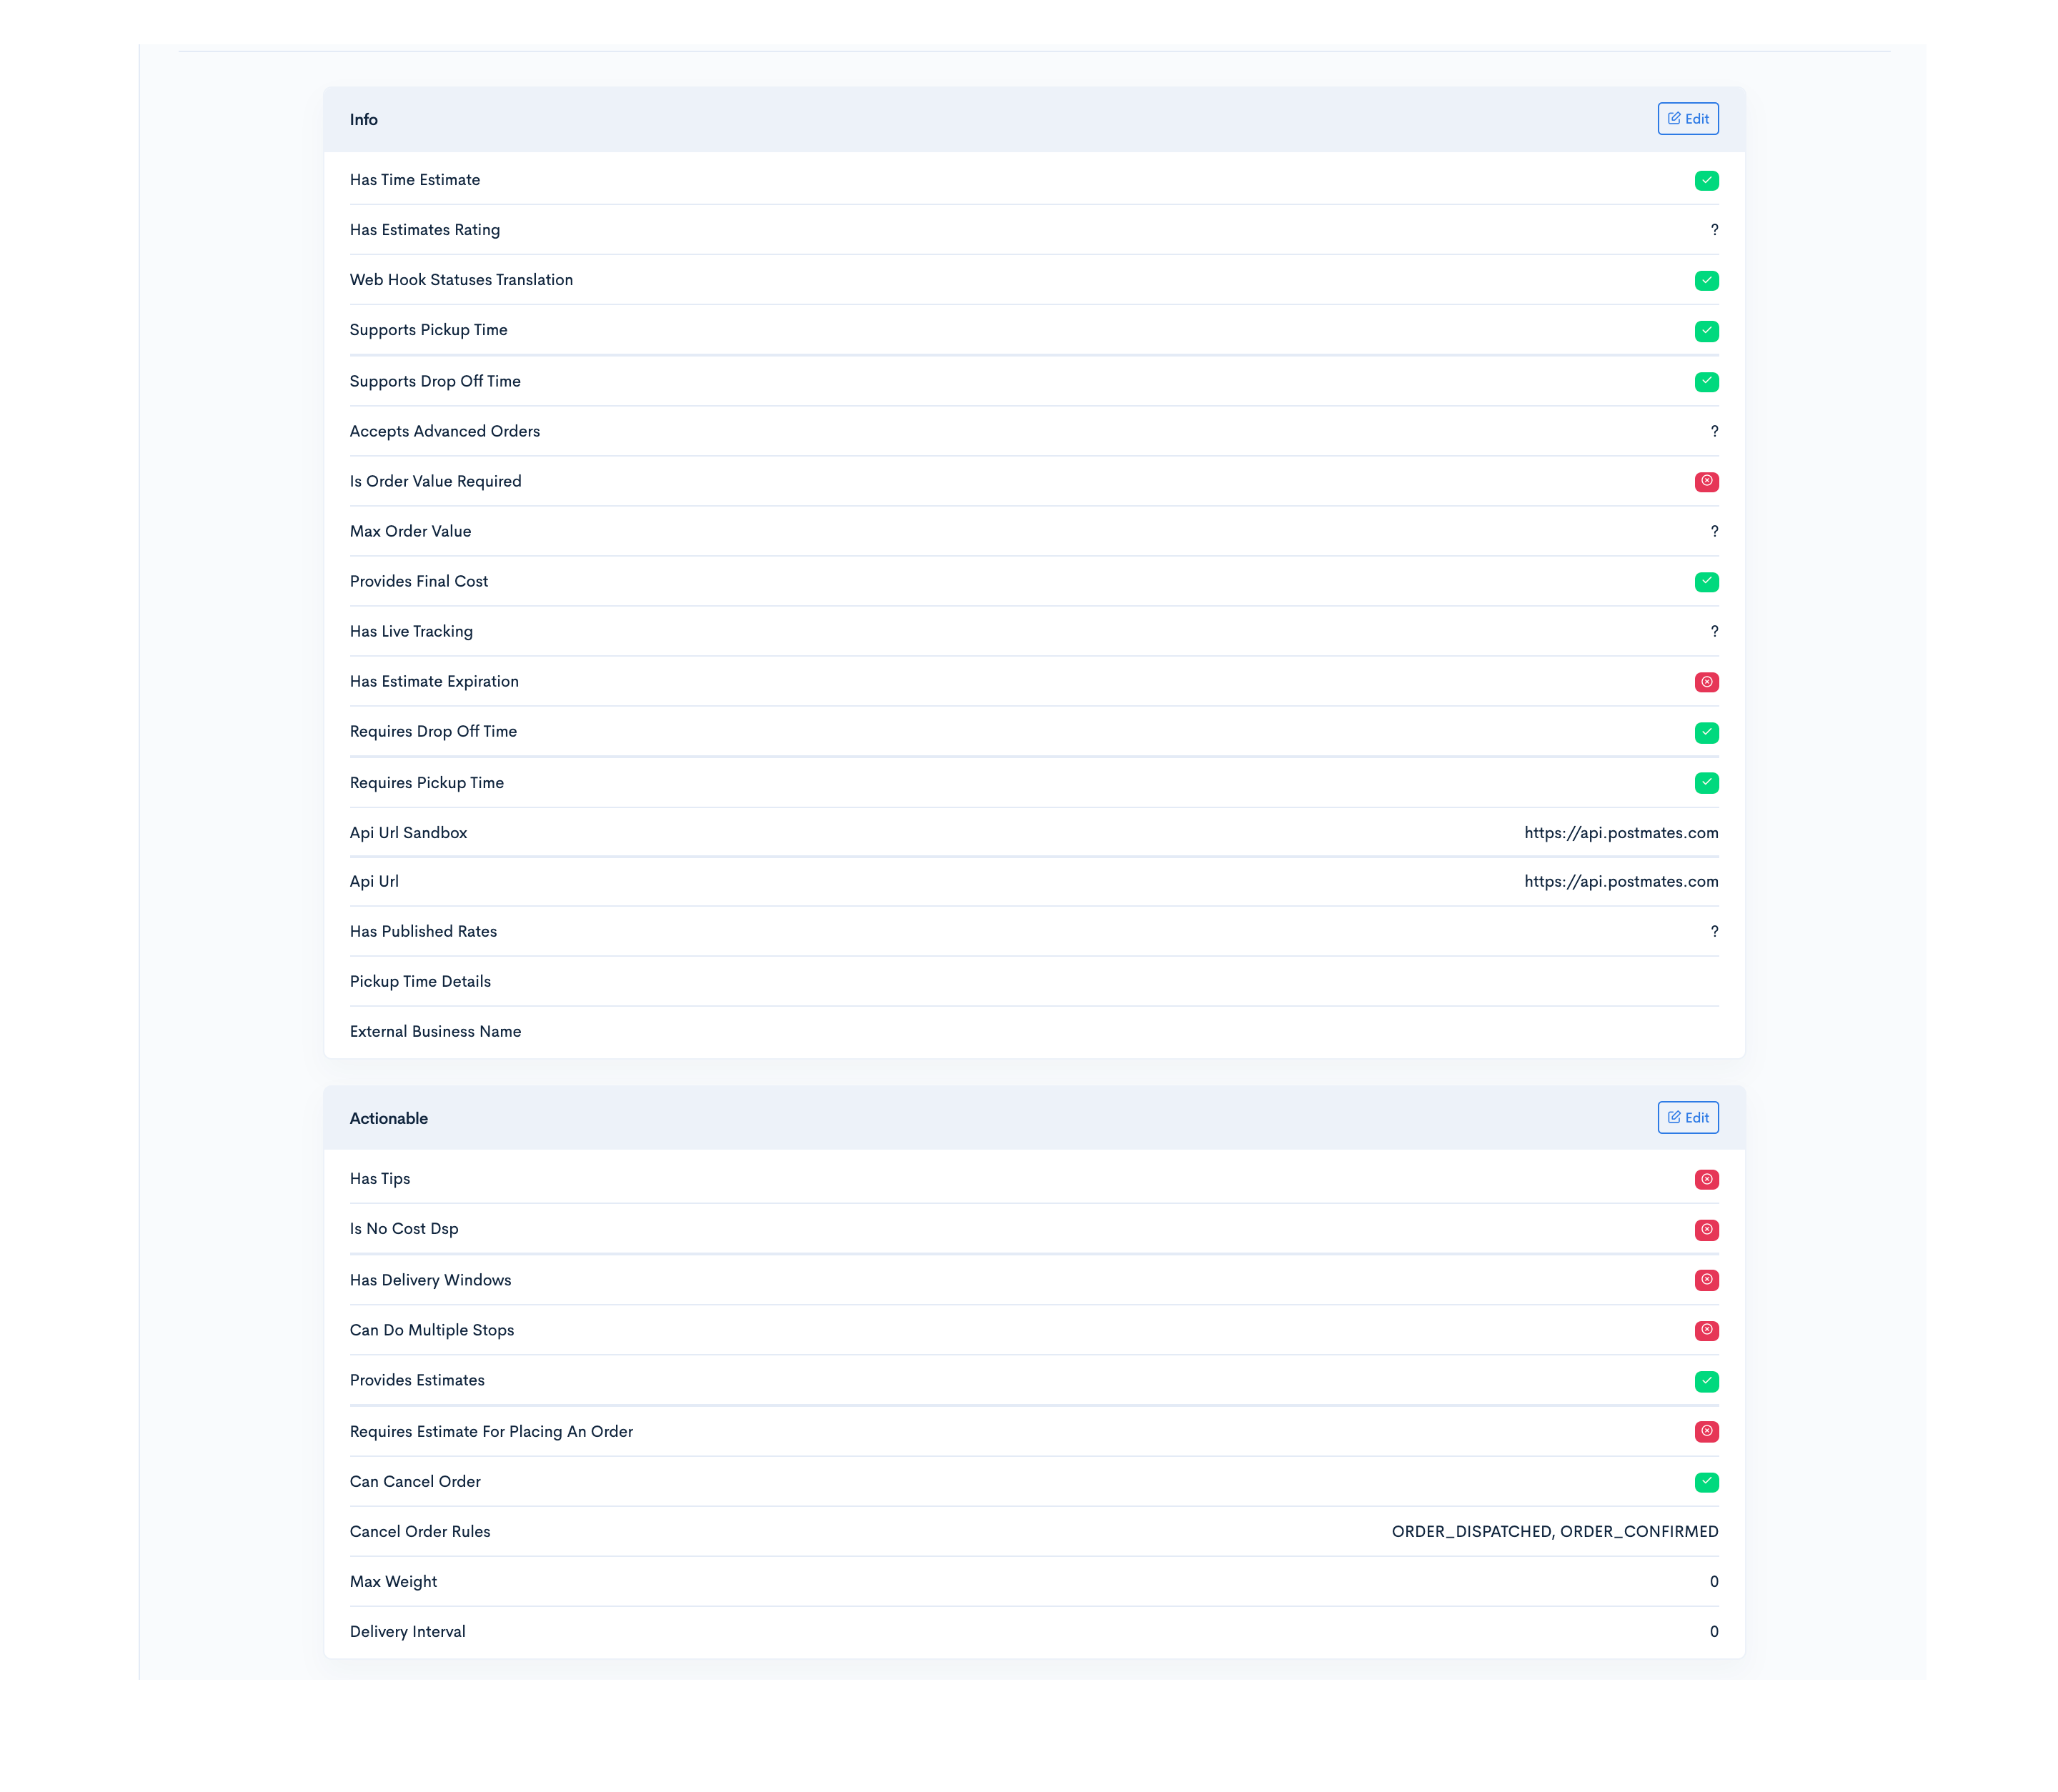Image resolution: width=2058 pixels, height=1792 pixels.
Task: Click the Api Url Sandbox value
Action: [1621, 833]
